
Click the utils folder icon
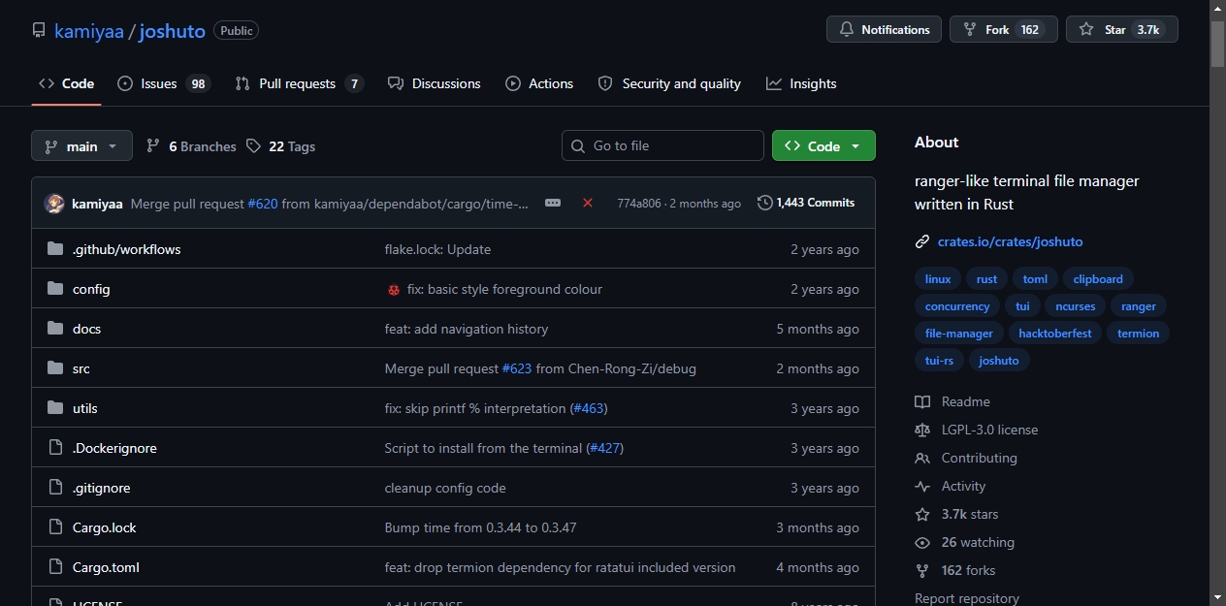point(55,408)
